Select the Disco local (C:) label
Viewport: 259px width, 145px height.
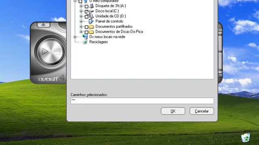107,11
